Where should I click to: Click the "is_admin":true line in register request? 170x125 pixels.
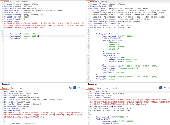18,38
